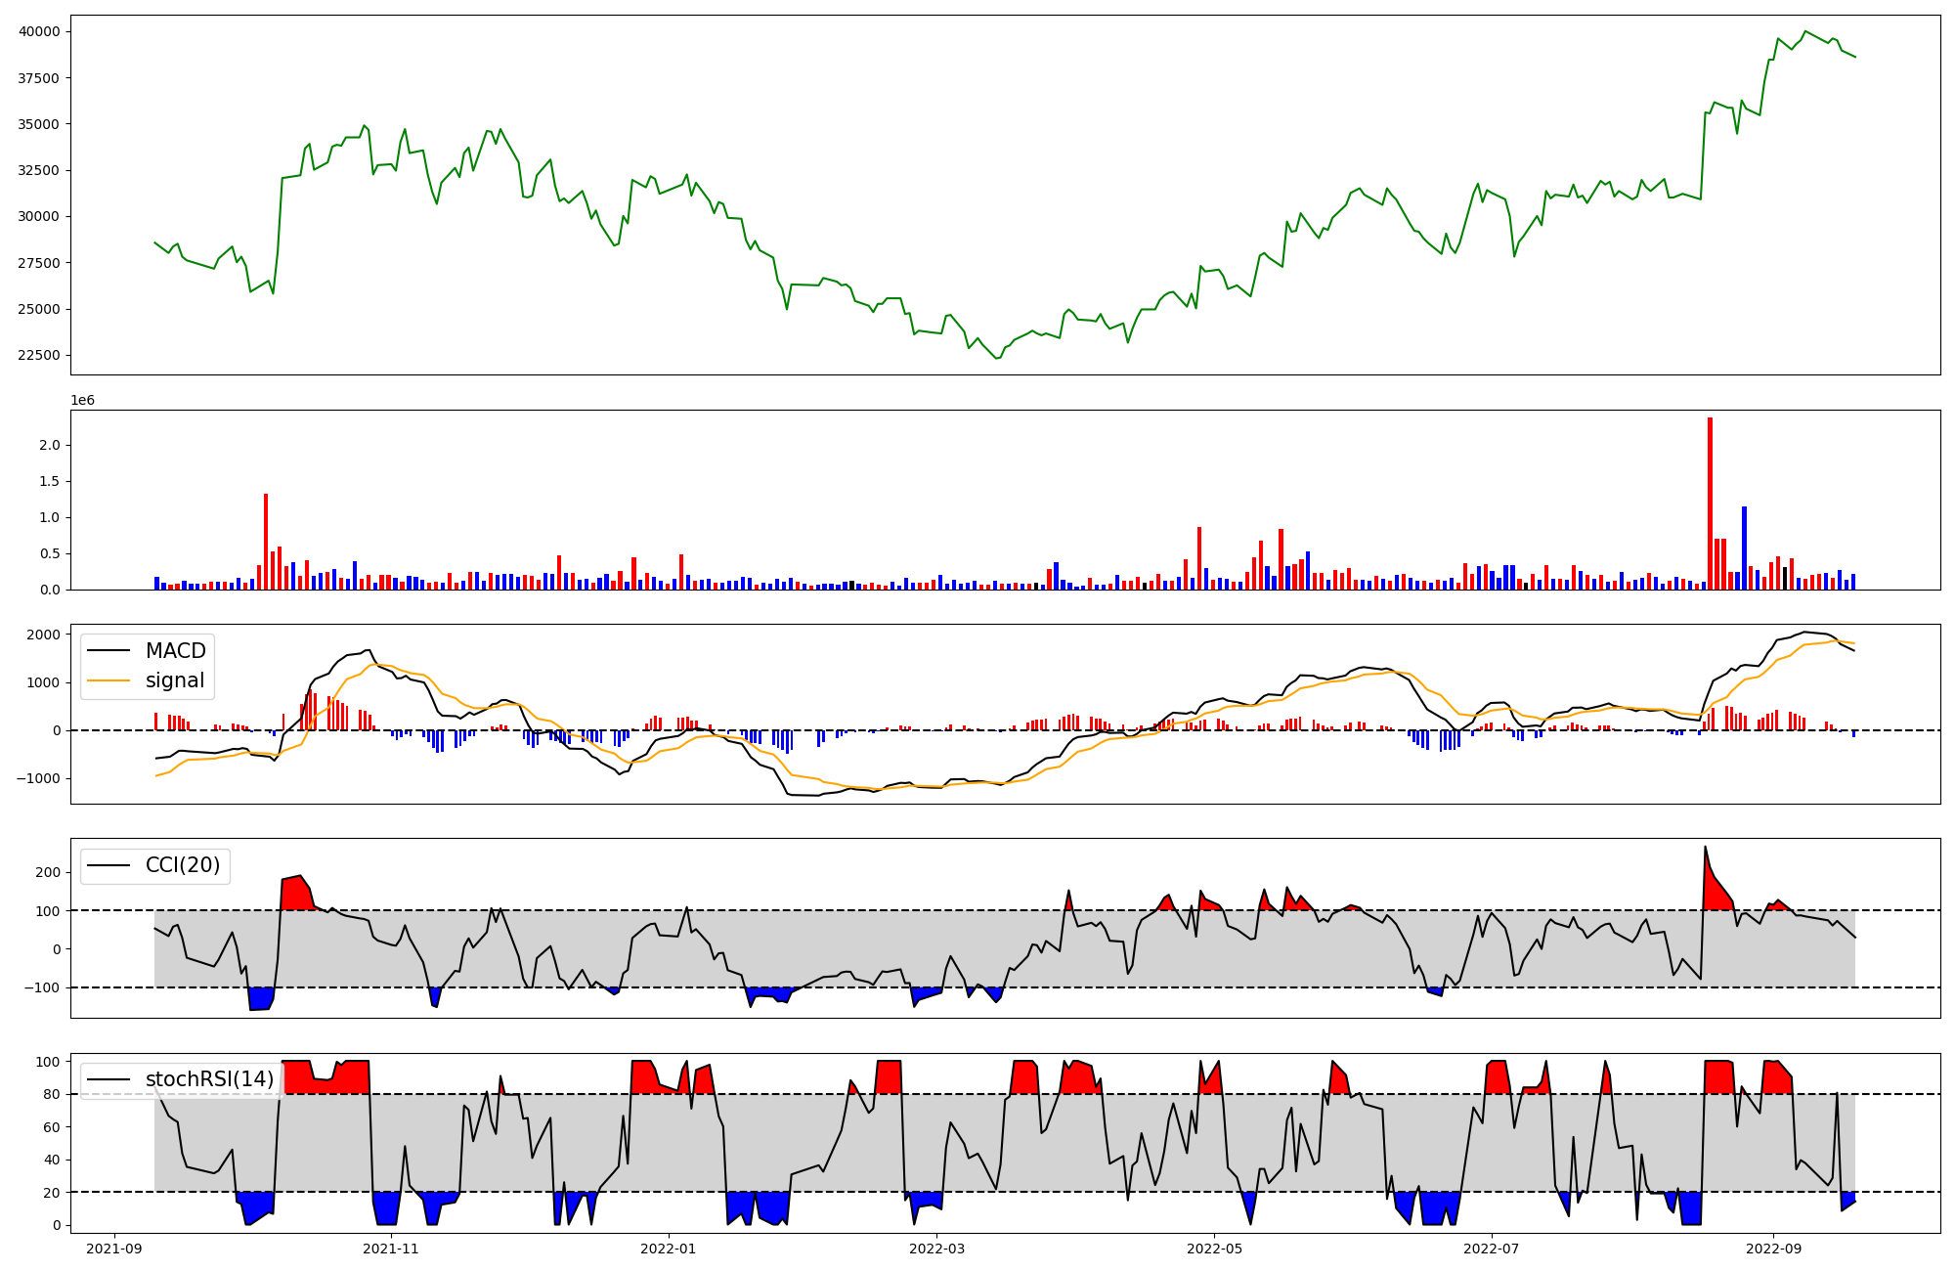Click the 40000 price axis label
Viewport: 1955px width, 1271px height.
tap(39, 31)
